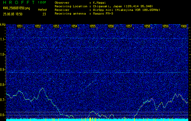Click the Receiving antenna label

[x=70, y=14]
